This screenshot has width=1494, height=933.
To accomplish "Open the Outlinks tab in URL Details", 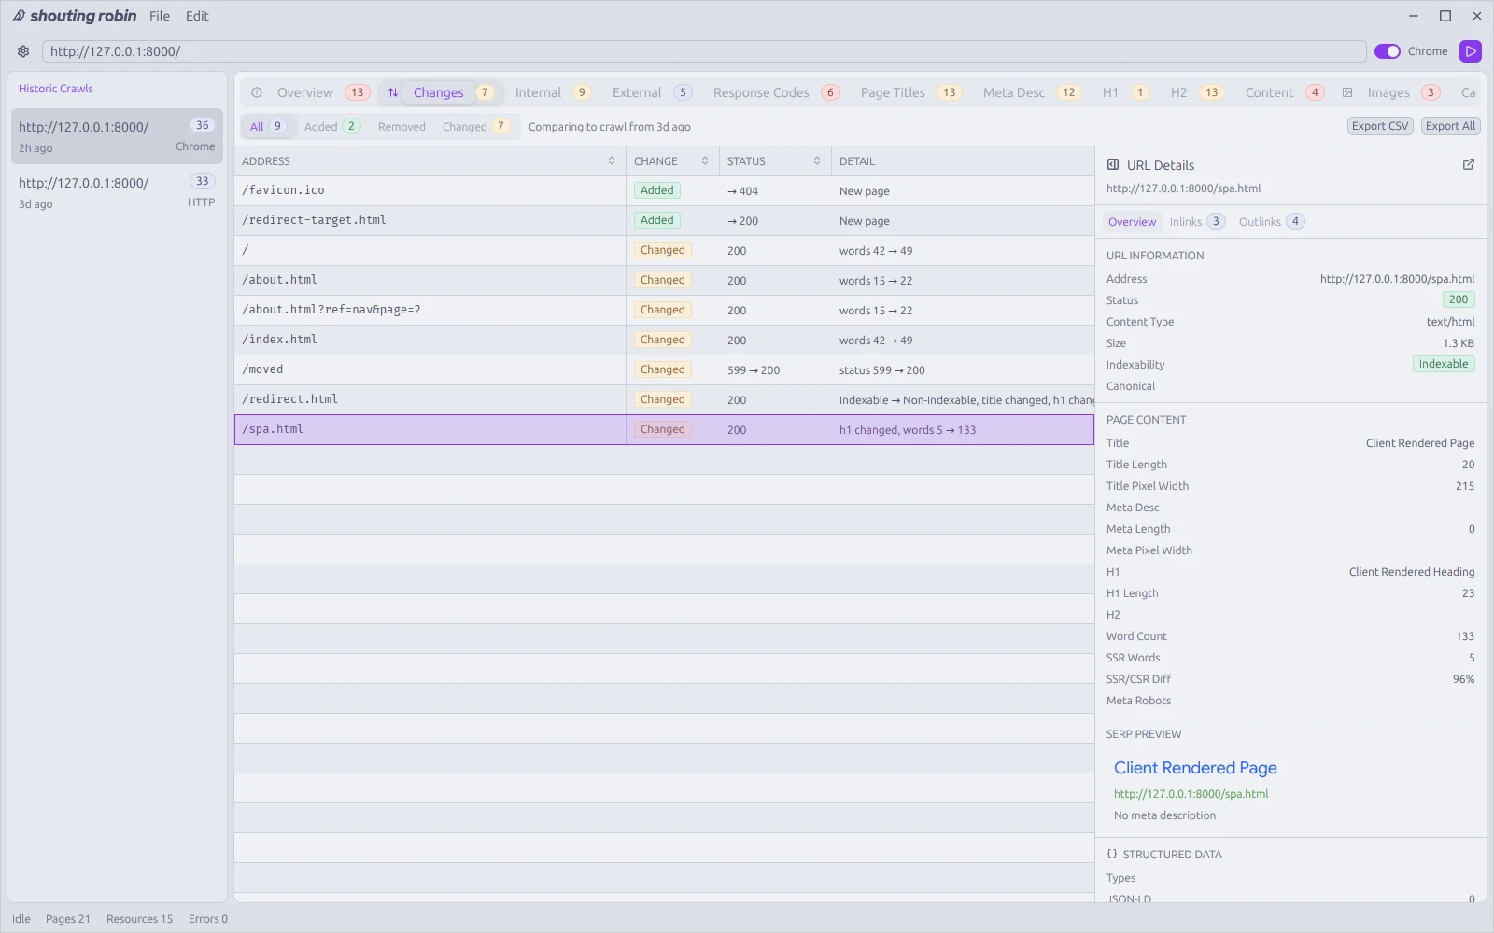I will tap(1271, 221).
